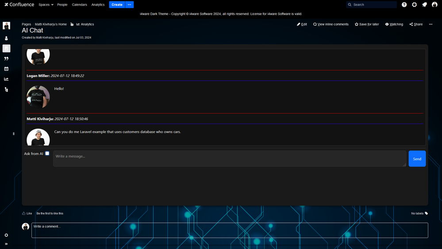Viewport: 442px width, 249px height.
Task: Share this page
Action: (x=416, y=24)
